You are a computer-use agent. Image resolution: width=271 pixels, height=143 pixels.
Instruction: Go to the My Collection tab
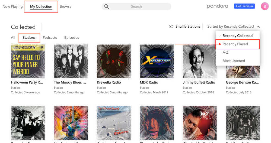(x=41, y=6)
